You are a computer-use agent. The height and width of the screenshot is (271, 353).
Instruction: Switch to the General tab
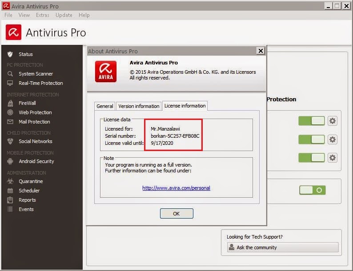pos(104,106)
